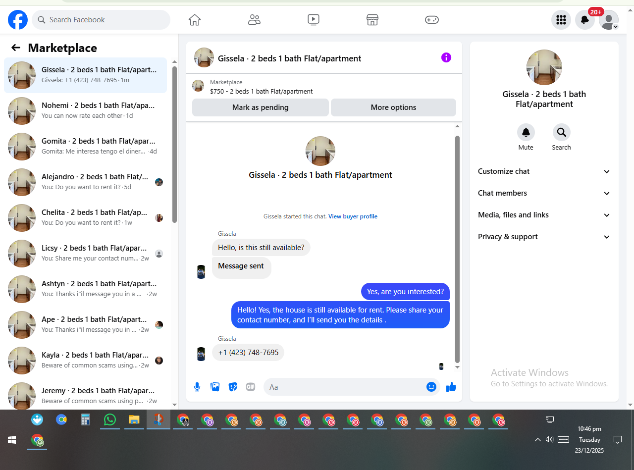Click Mark as pending button
The height and width of the screenshot is (470, 634).
[261, 107]
